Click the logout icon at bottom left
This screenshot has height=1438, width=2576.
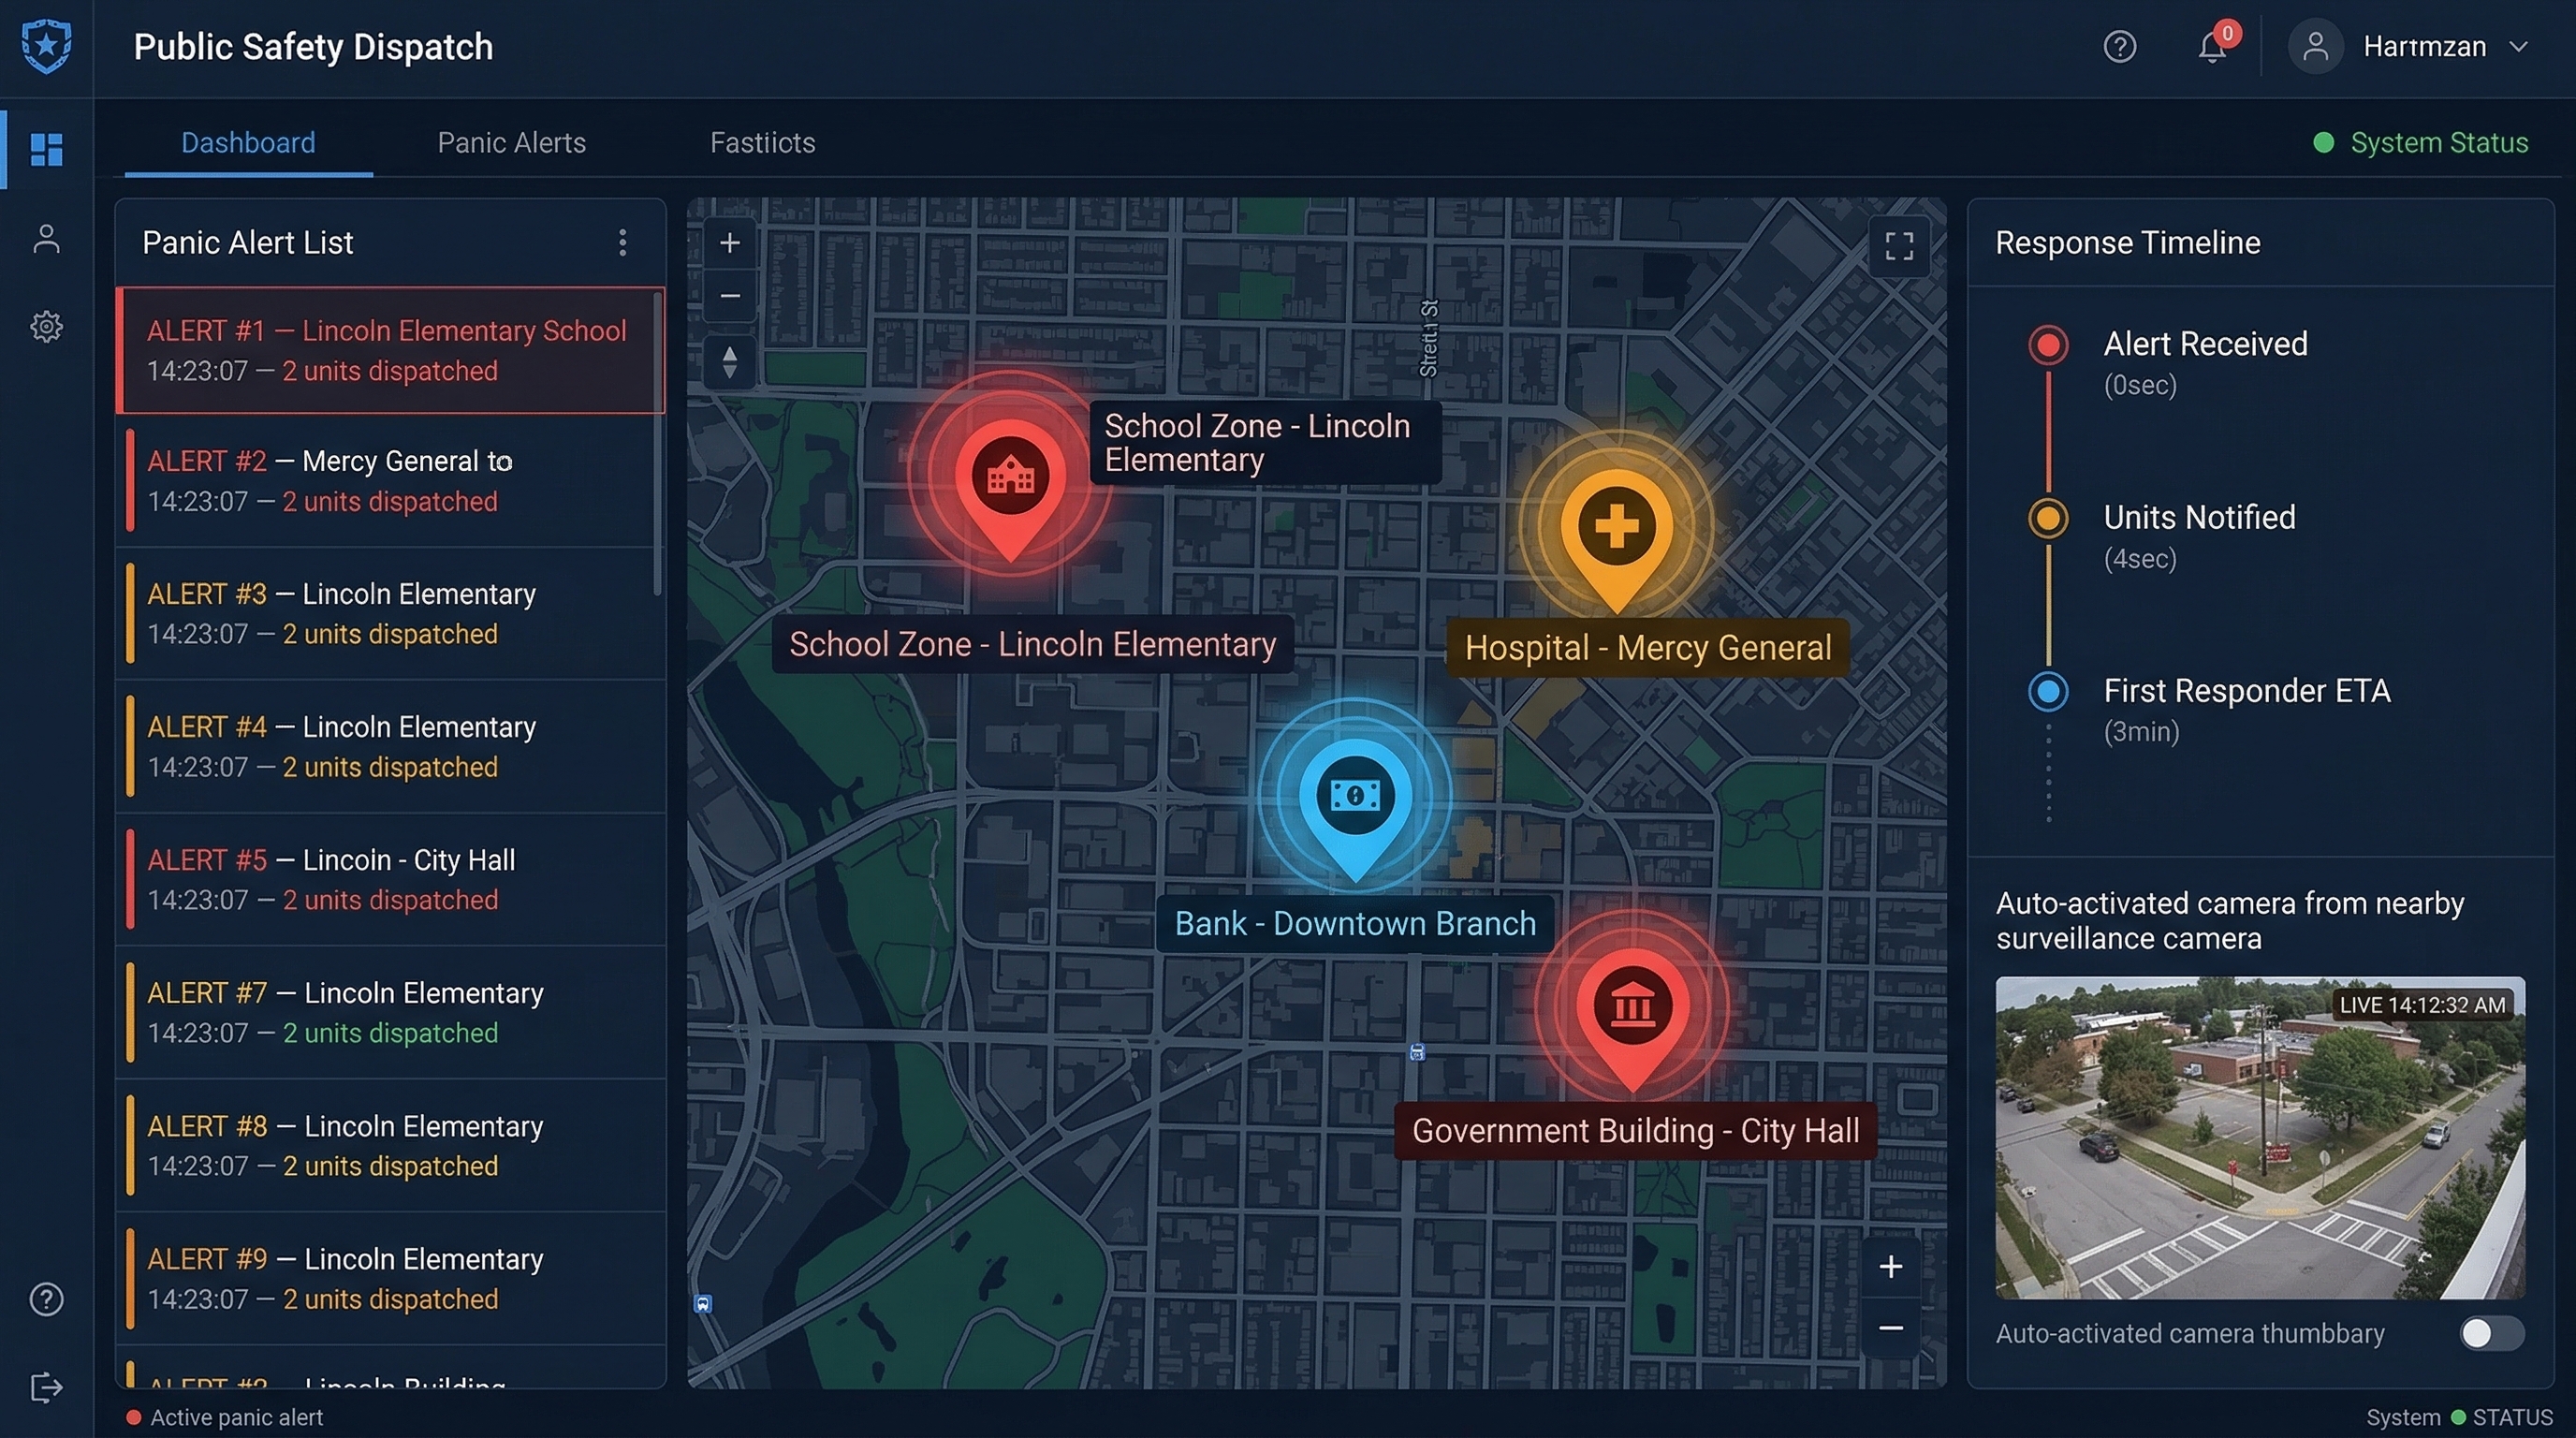click(x=46, y=1387)
